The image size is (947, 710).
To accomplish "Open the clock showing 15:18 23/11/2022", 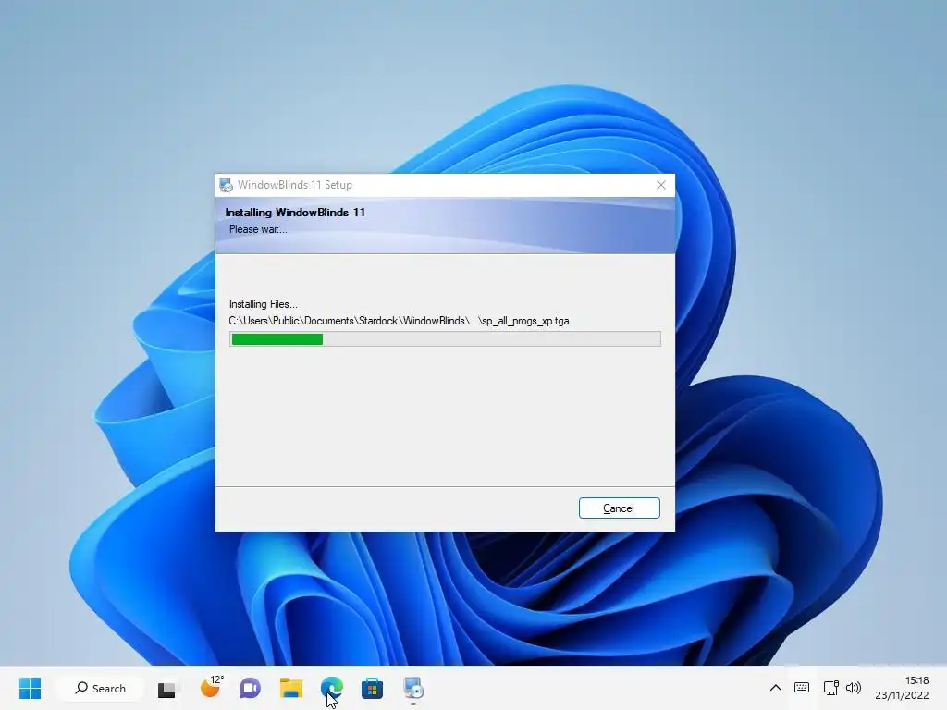I will click(902, 688).
